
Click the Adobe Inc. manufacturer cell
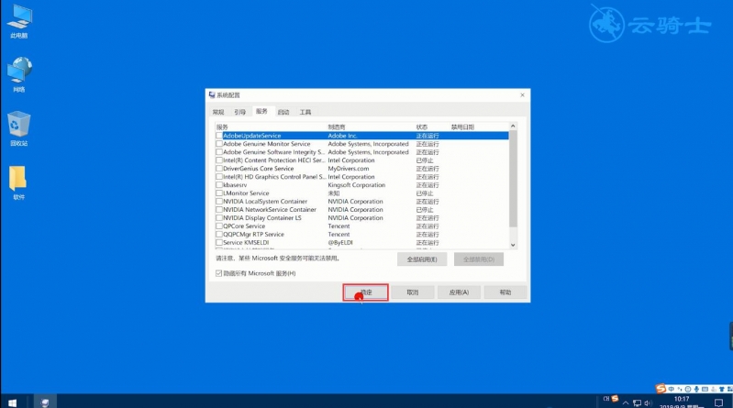tap(343, 136)
